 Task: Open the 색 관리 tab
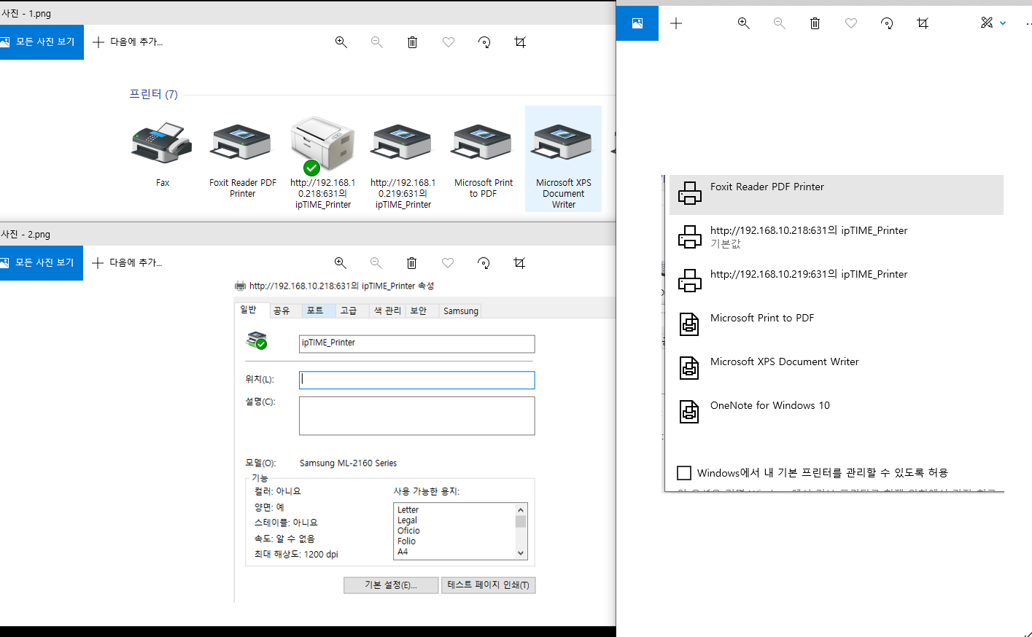(387, 311)
